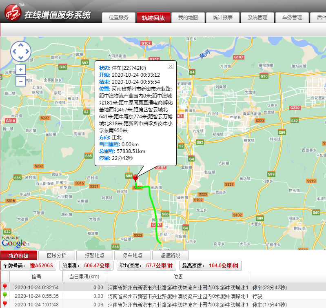Pan the map right with arrow control
The width and height of the screenshot is (326, 308).
click(27, 51)
